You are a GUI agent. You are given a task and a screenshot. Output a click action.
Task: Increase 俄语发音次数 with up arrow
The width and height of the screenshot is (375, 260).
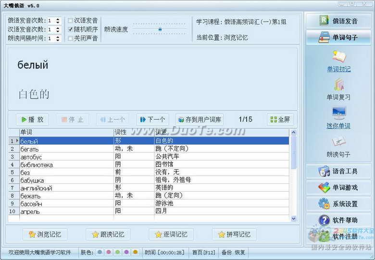(58, 19)
